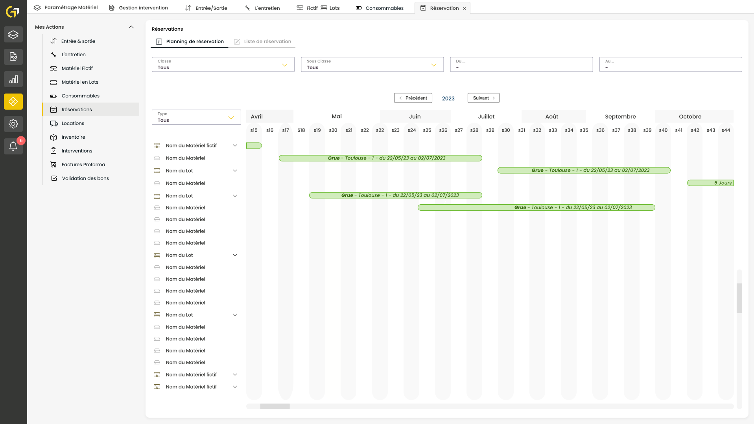Click the Du start date field
Viewport: 754px width, 424px height.
point(521,64)
